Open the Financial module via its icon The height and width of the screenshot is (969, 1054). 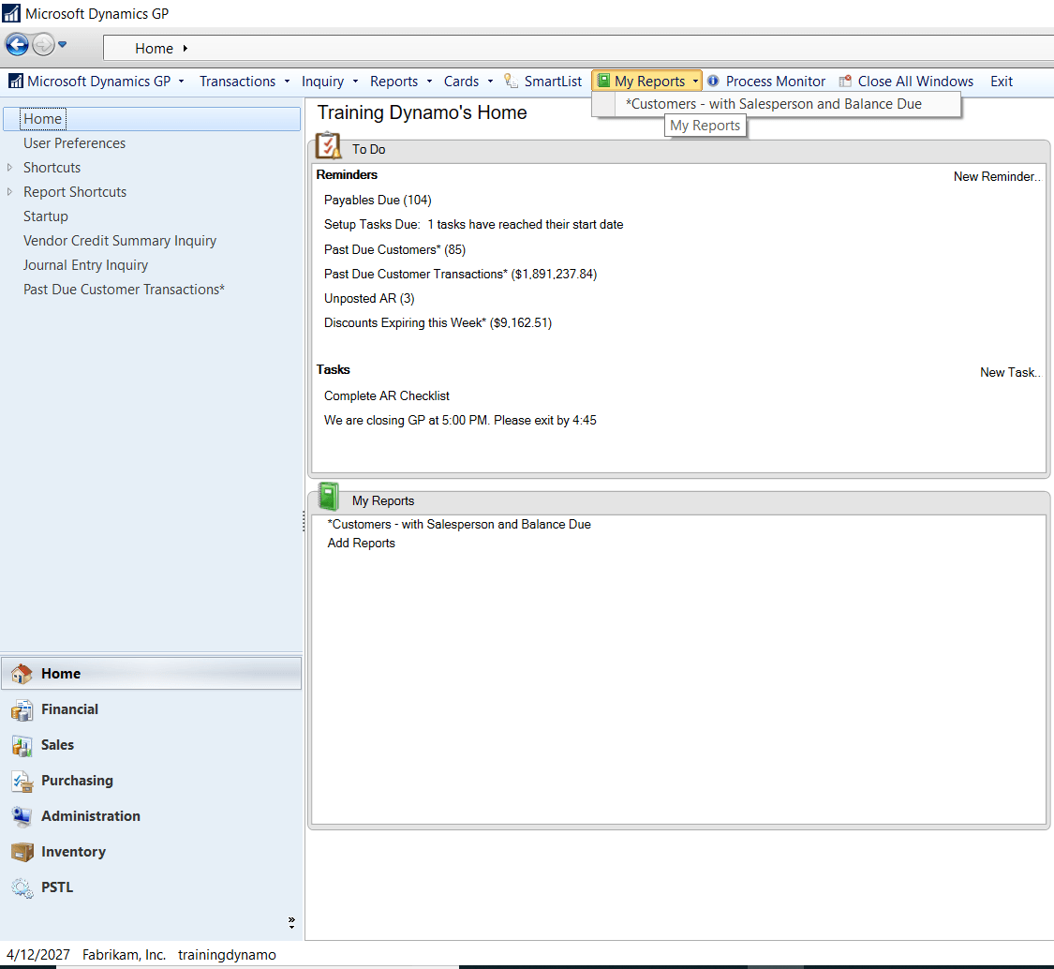pos(22,709)
